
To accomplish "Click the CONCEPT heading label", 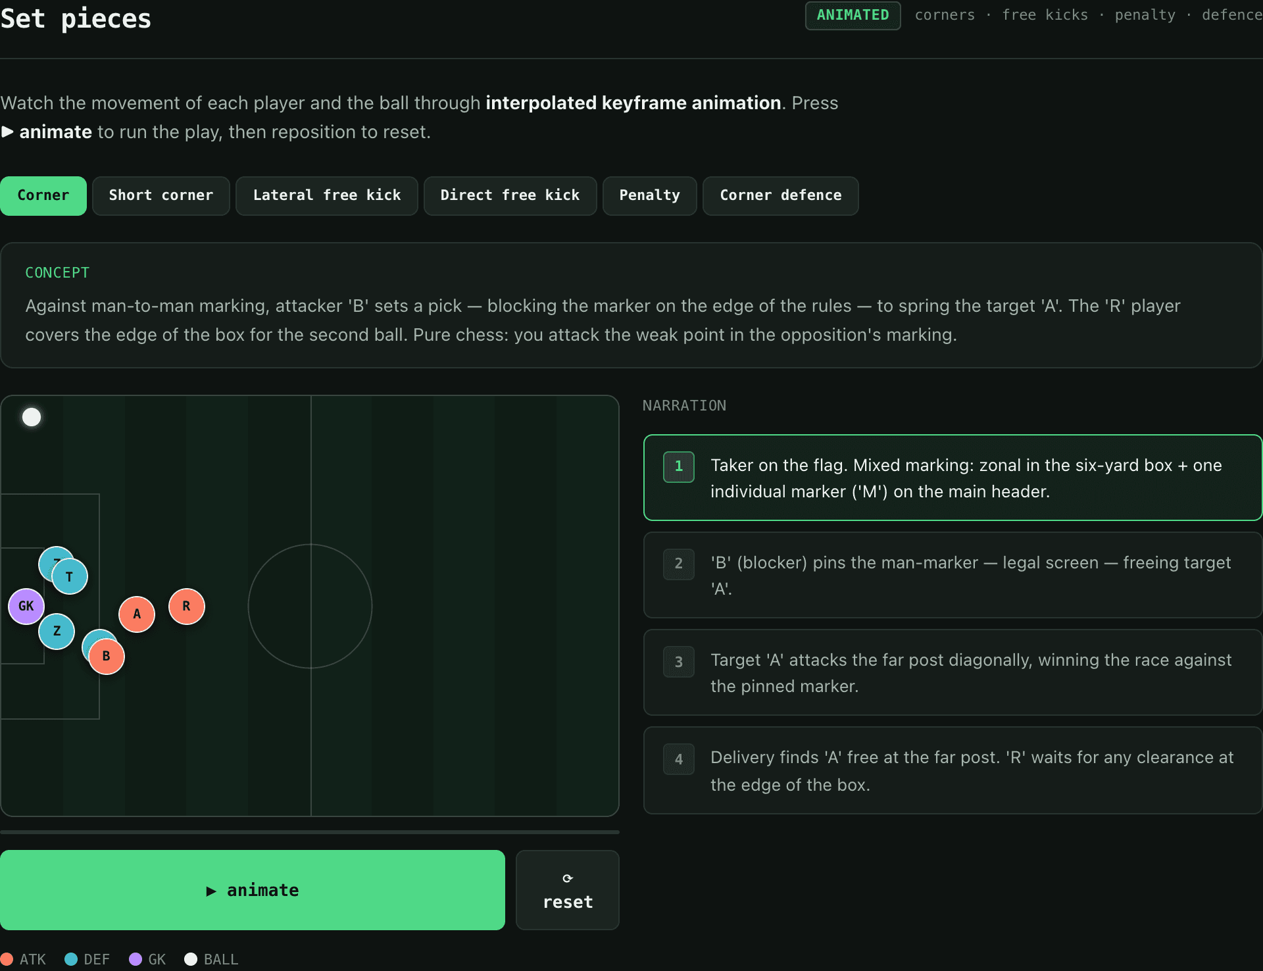I will point(57,272).
